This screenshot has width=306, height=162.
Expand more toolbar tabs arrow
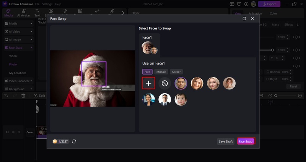coord(123,13)
